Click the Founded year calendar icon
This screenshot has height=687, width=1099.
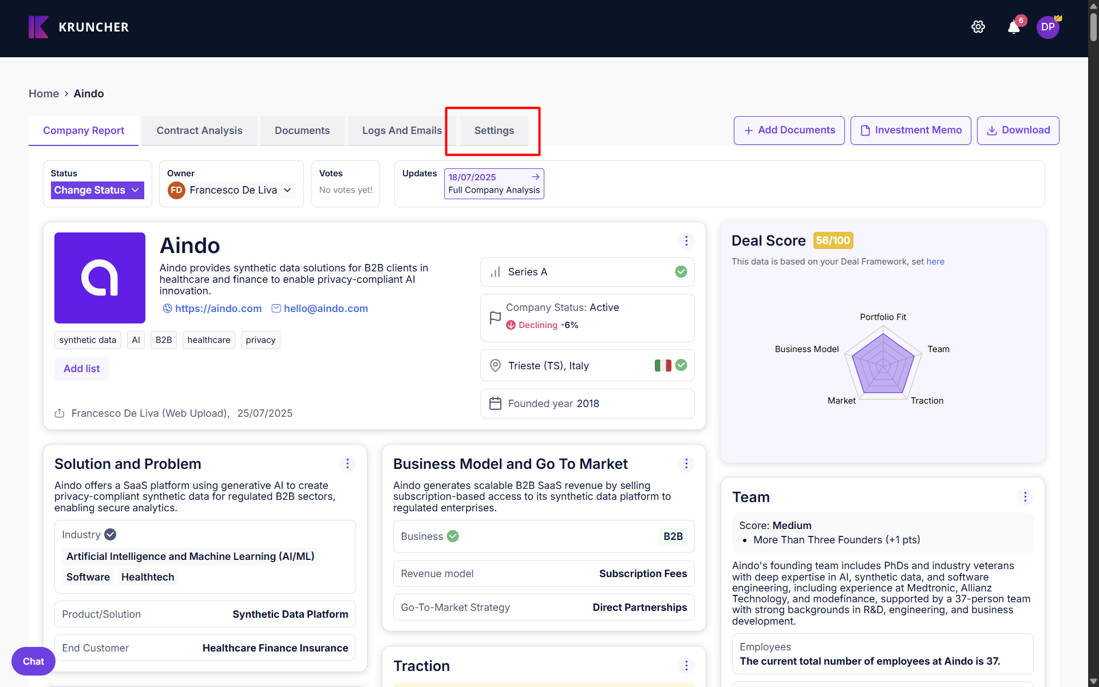[496, 404]
